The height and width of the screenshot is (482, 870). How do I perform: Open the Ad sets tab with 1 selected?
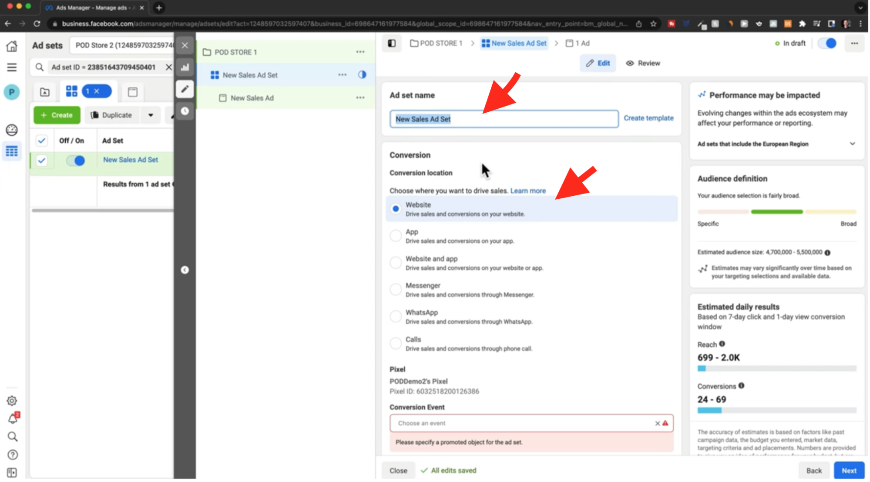tap(88, 91)
